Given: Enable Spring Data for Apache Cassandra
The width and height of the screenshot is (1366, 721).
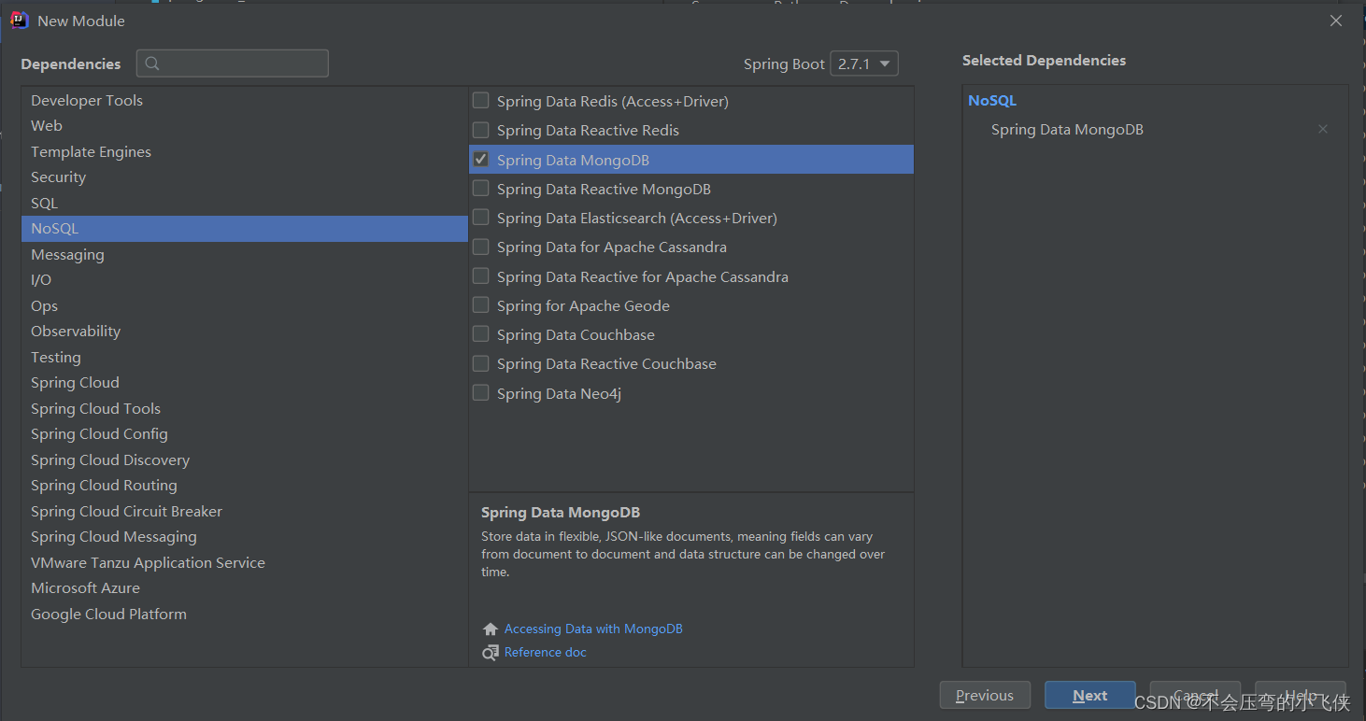Looking at the screenshot, I should coord(480,247).
